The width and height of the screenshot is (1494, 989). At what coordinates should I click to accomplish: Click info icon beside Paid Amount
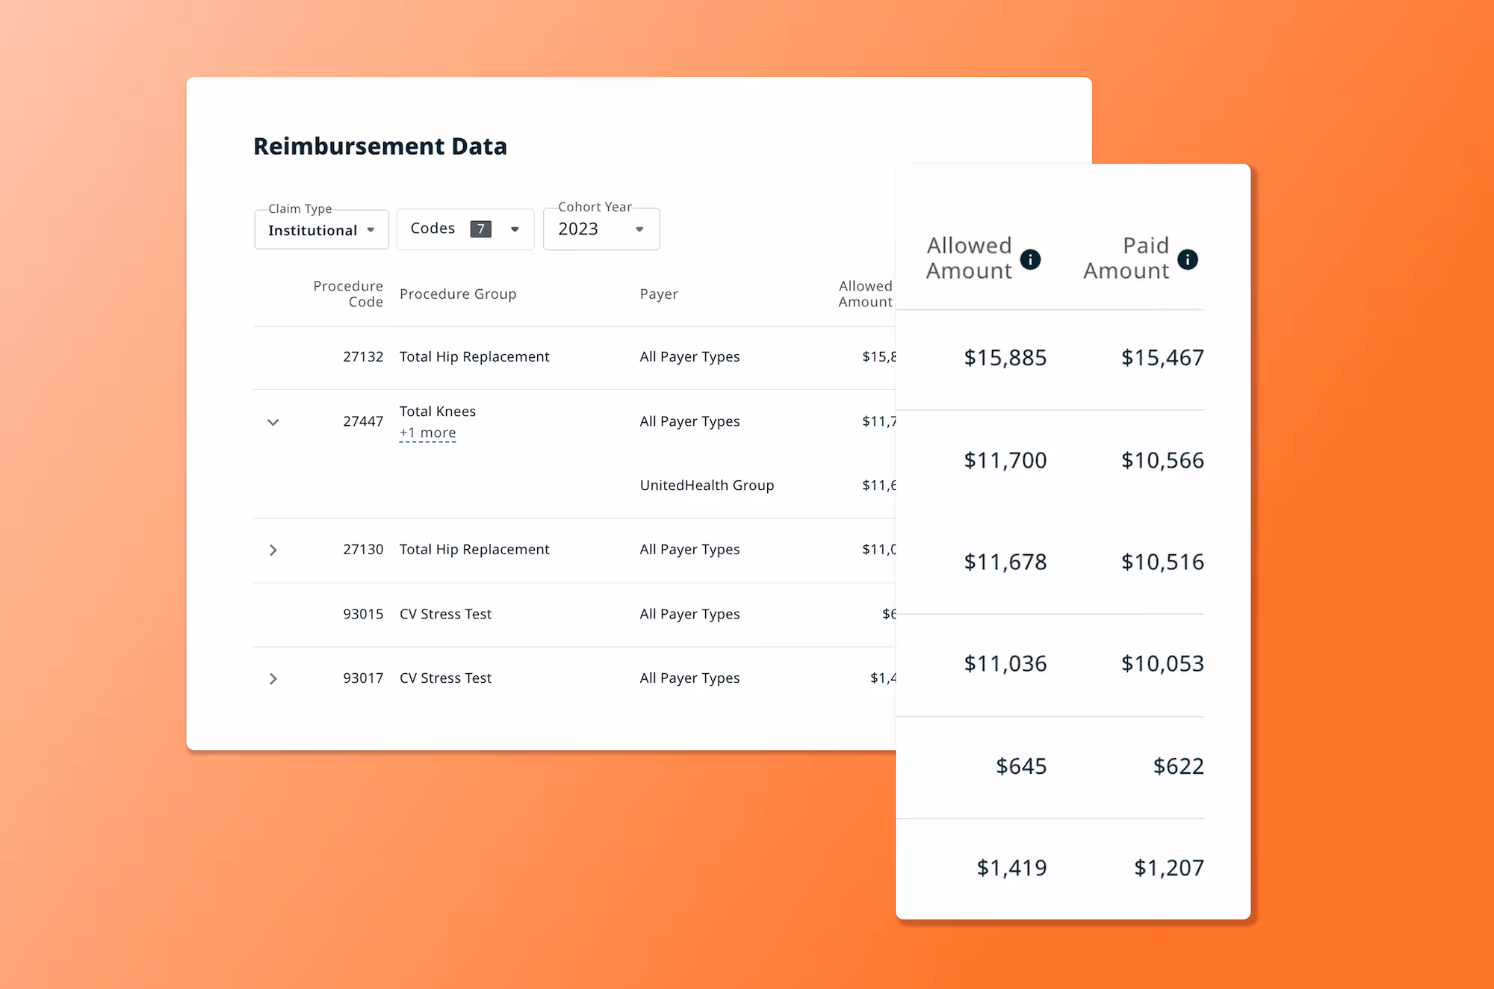[x=1187, y=259]
